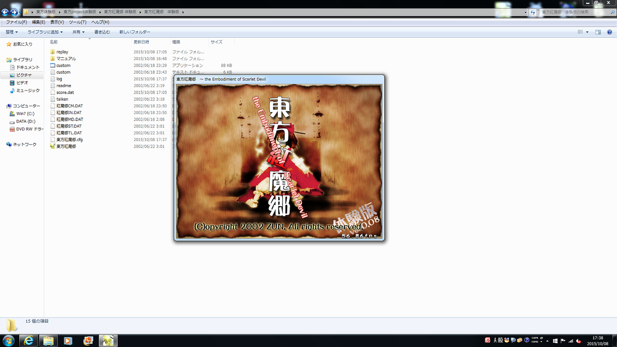Open the ヘルプ(H) menu
This screenshot has width=617, height=347.
pos(100,22)
